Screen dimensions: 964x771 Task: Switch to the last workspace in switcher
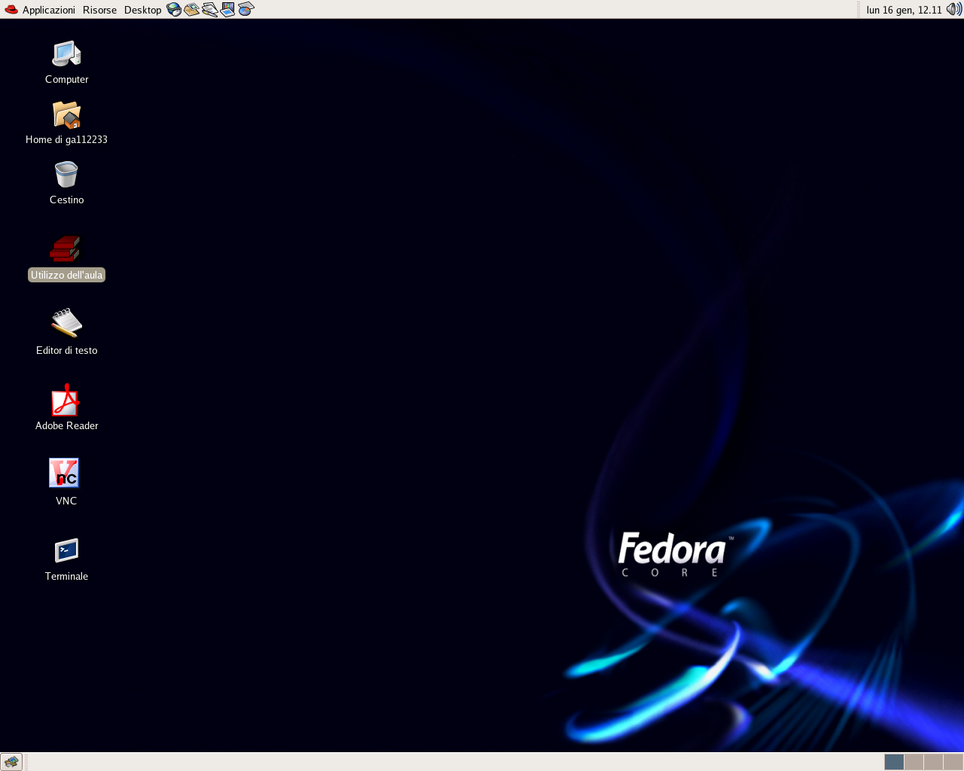point(953,762)
